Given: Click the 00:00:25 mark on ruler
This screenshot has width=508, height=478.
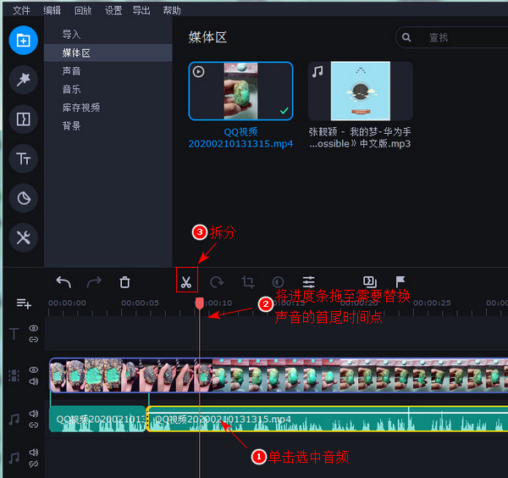Looking at the screenshot, I should point(432,303).
